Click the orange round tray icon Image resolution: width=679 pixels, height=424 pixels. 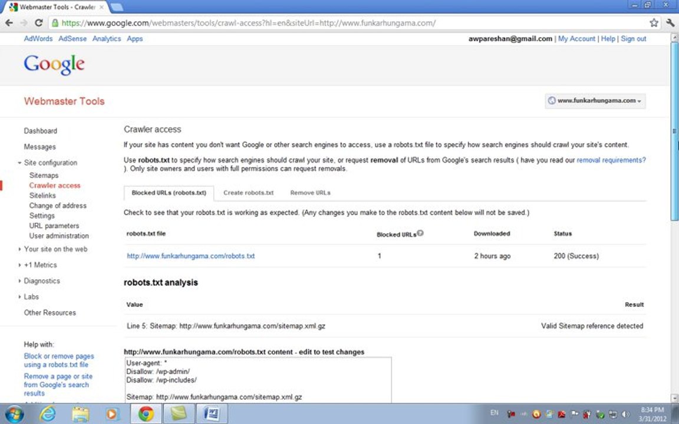click(536, 414)
